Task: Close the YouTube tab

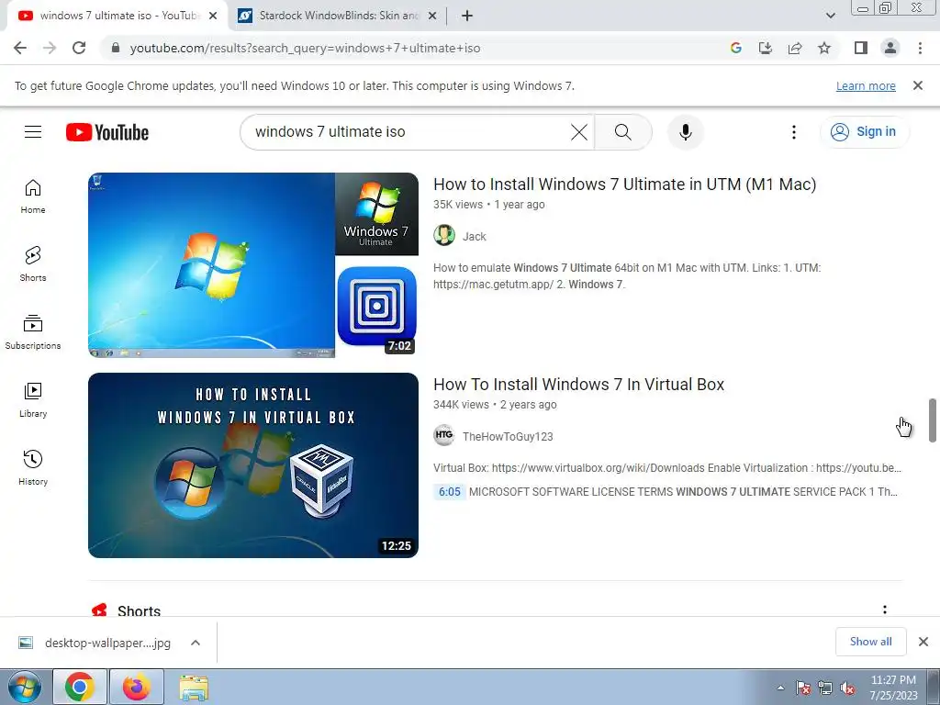Action: (x=213, y=17)
